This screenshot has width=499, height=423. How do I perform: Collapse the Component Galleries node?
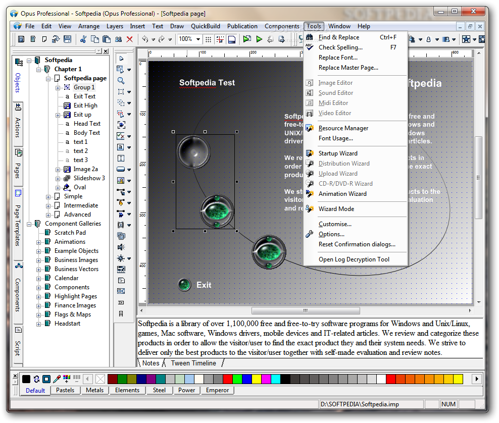tap(29, 224)
